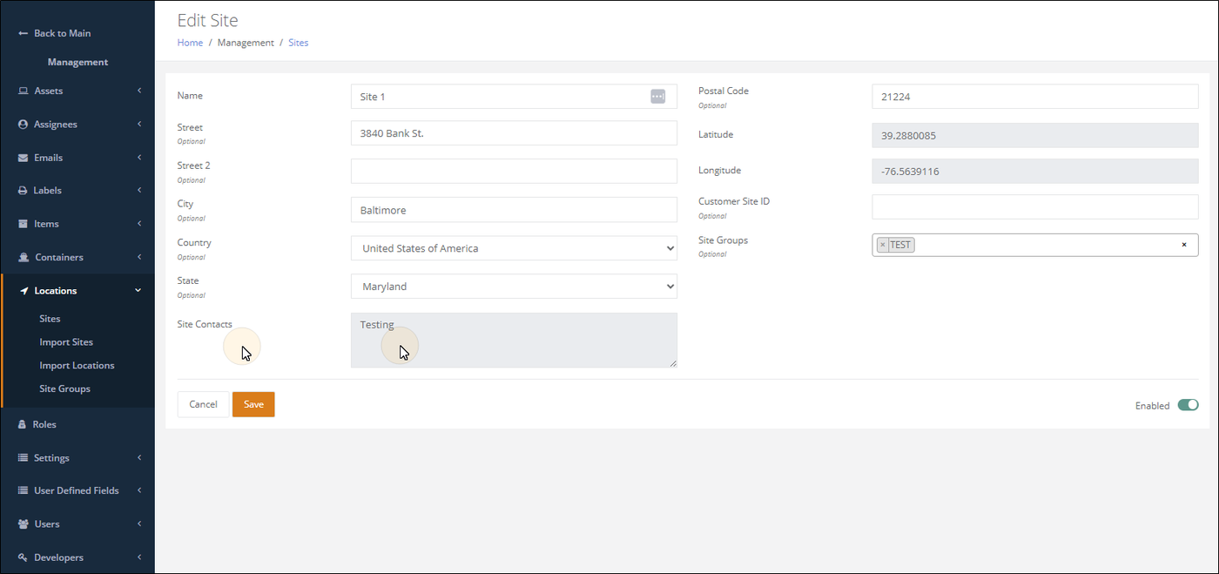Click the empty Street 2 field
The height and width of the screenshot is (574, 1219).
(x=514, y=171)
